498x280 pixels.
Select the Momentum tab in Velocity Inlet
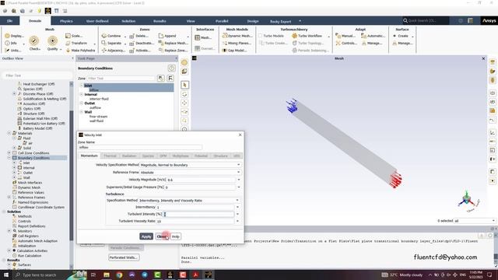[89, 156]
